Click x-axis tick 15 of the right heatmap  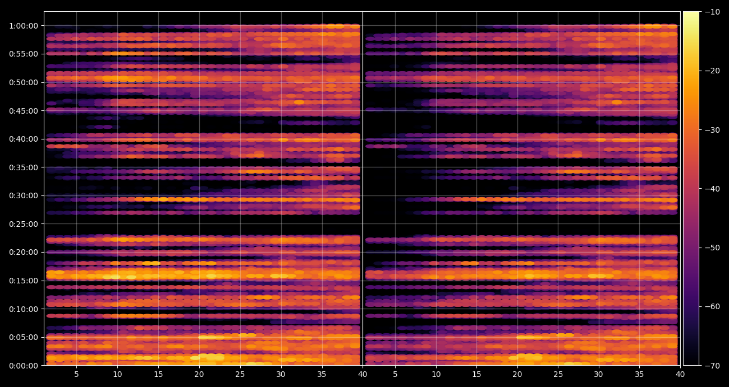pyautogui.click(x=476, y=375)
